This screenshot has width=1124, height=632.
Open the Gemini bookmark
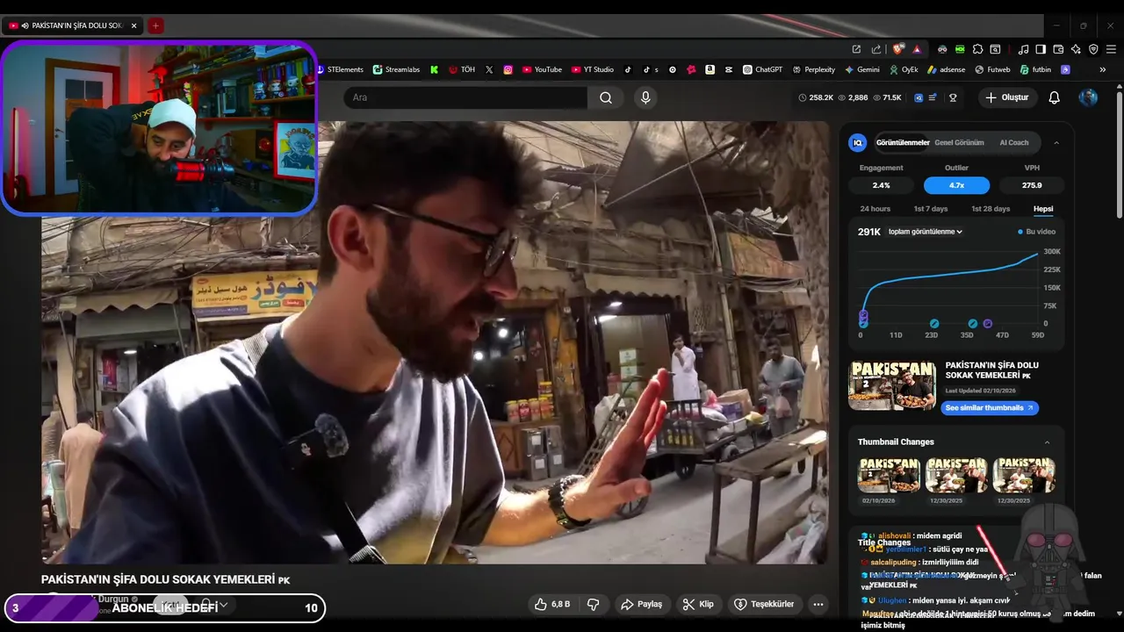[x=862, y=69]
